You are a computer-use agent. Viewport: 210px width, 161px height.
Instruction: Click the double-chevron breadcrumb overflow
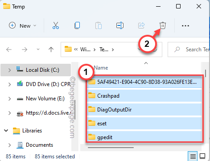[x=76, y=50]
